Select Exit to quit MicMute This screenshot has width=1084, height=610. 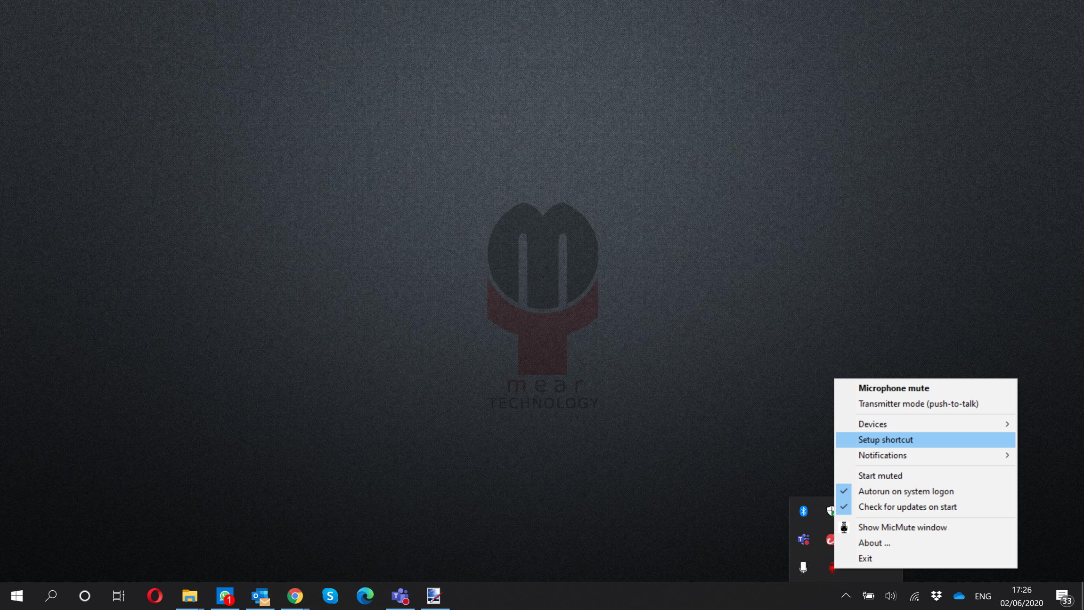coord(925,558)
